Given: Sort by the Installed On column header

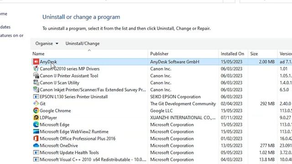Looking at the screenshot, I should (x=232, y=54).
